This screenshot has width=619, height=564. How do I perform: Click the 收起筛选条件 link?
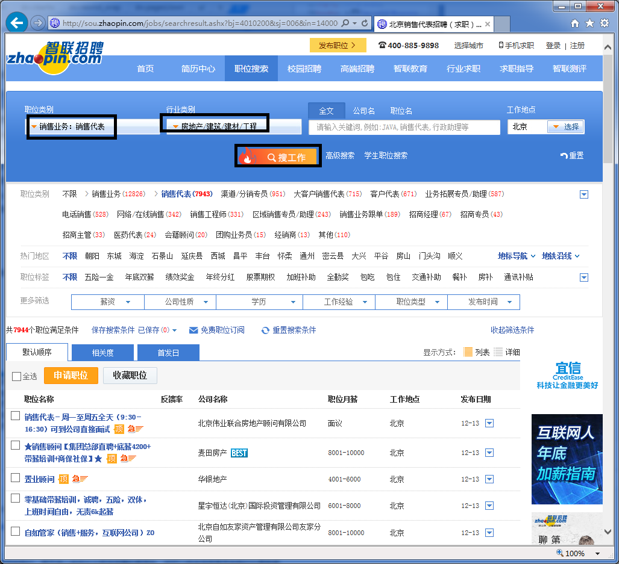pyautogui.click(x=512, y=330)
